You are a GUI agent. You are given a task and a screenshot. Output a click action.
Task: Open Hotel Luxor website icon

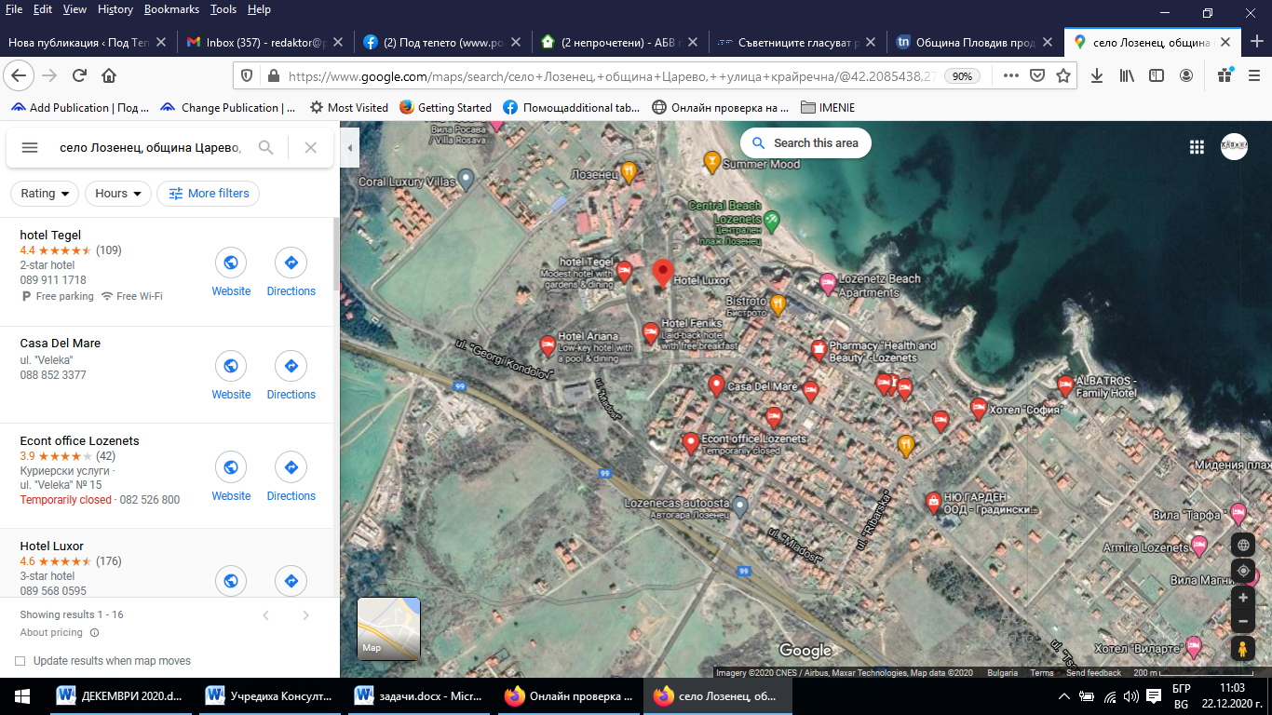(x=231, y=580)
